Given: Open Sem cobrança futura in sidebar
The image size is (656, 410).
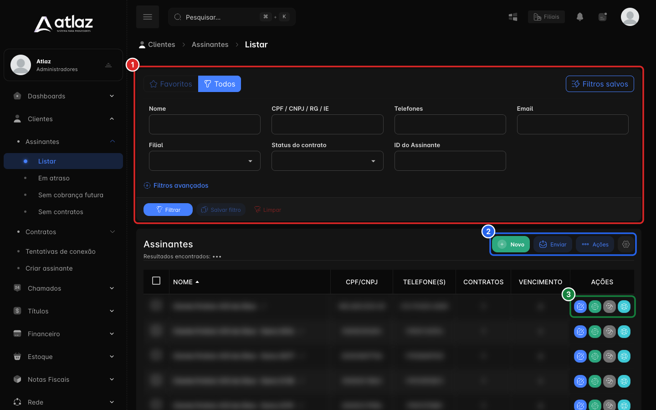Looking at the screenshot, I should click(71, 195).
